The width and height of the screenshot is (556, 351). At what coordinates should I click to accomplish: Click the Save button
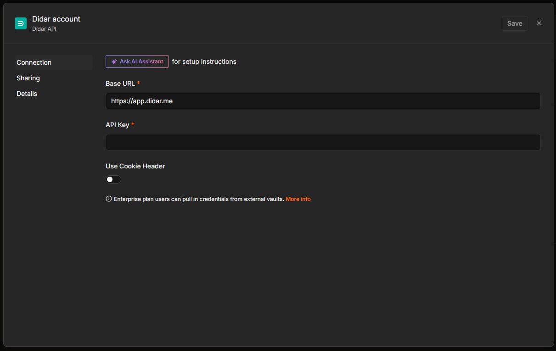point(515,23)
